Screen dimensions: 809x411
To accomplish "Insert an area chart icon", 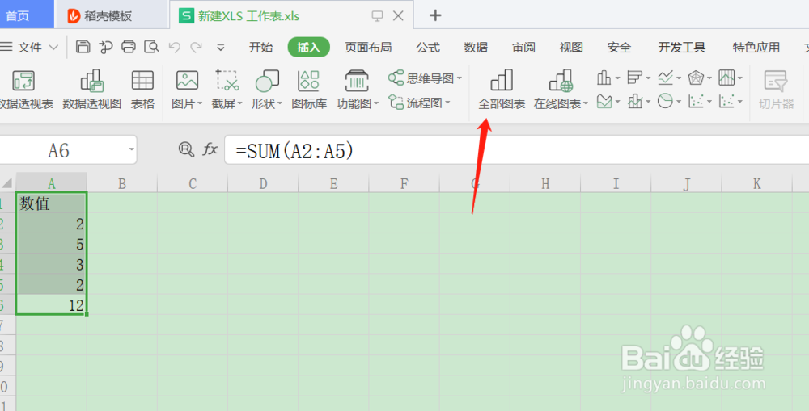I will (604, 102).
